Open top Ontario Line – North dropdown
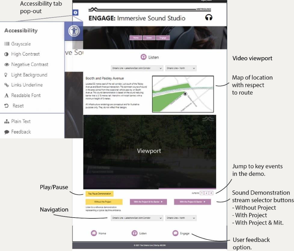 181,68
